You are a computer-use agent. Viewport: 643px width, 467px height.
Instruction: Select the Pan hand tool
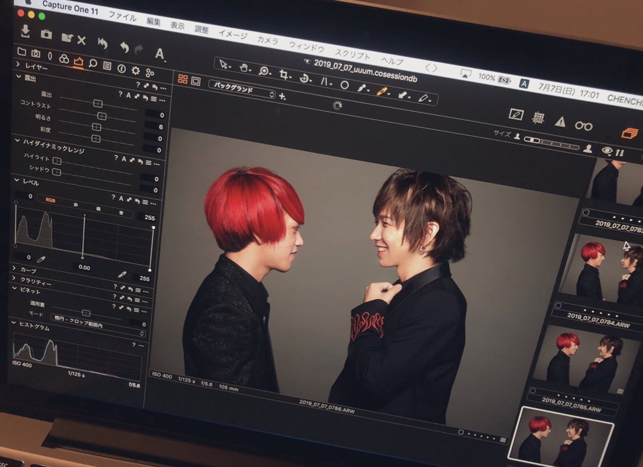click(245, 68)
